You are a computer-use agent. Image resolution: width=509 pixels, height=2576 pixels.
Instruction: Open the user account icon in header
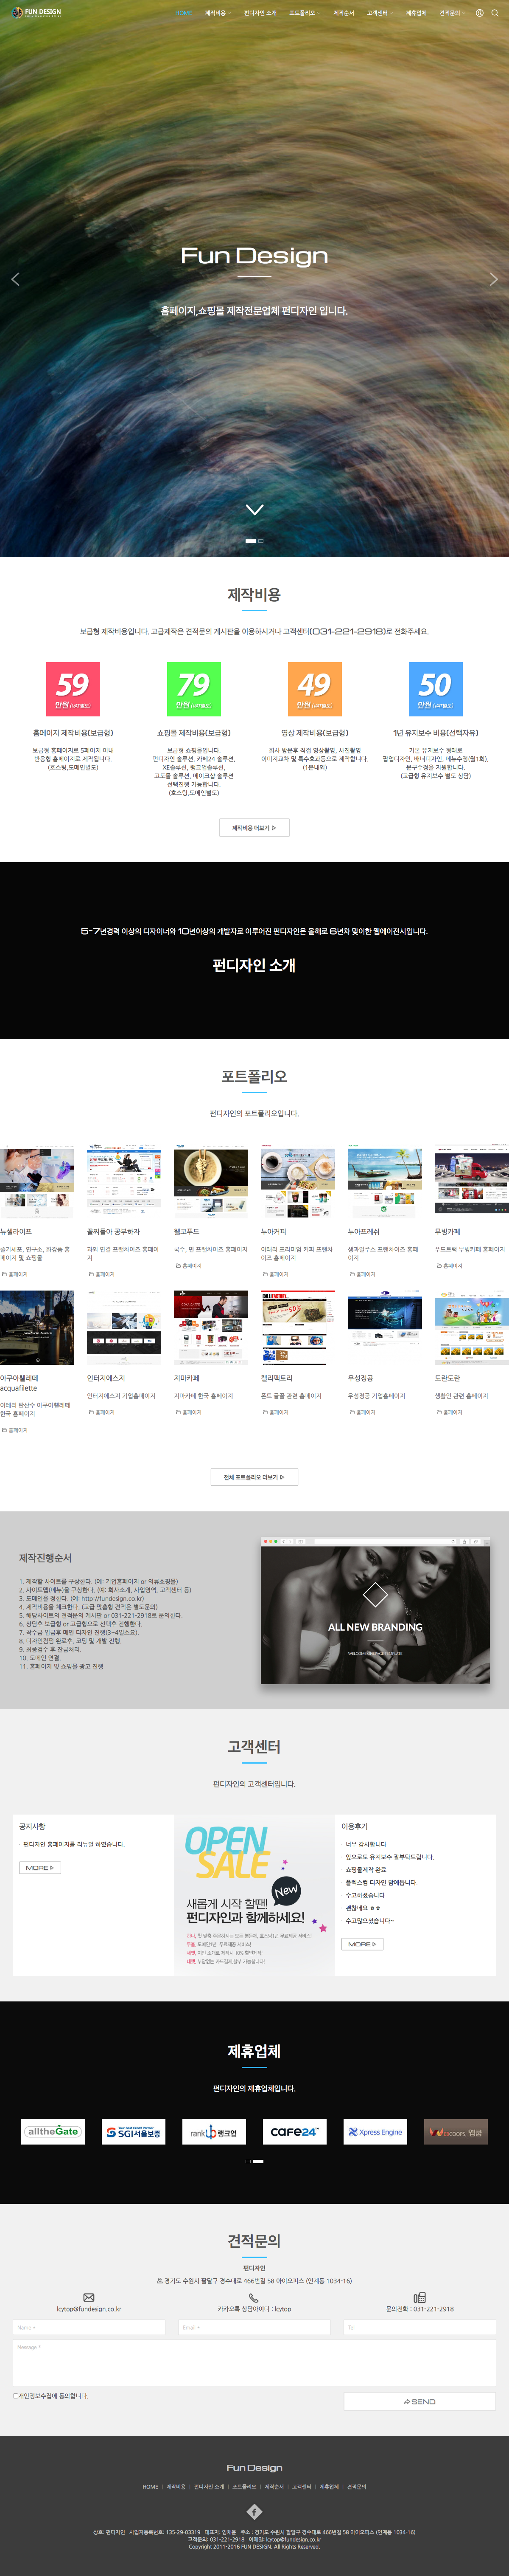pos(479,13)
